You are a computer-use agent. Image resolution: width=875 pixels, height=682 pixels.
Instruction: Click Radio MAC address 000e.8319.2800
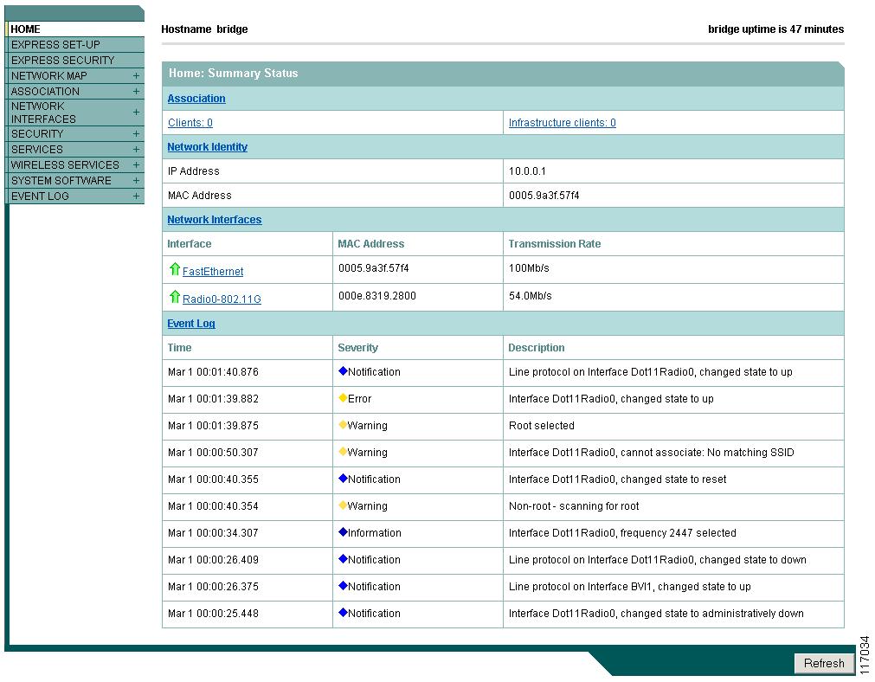pyautogui.click(x=376, y=296)
